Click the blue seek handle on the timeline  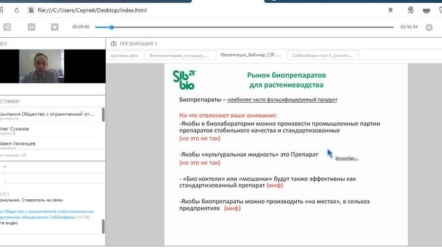point(112,28)
